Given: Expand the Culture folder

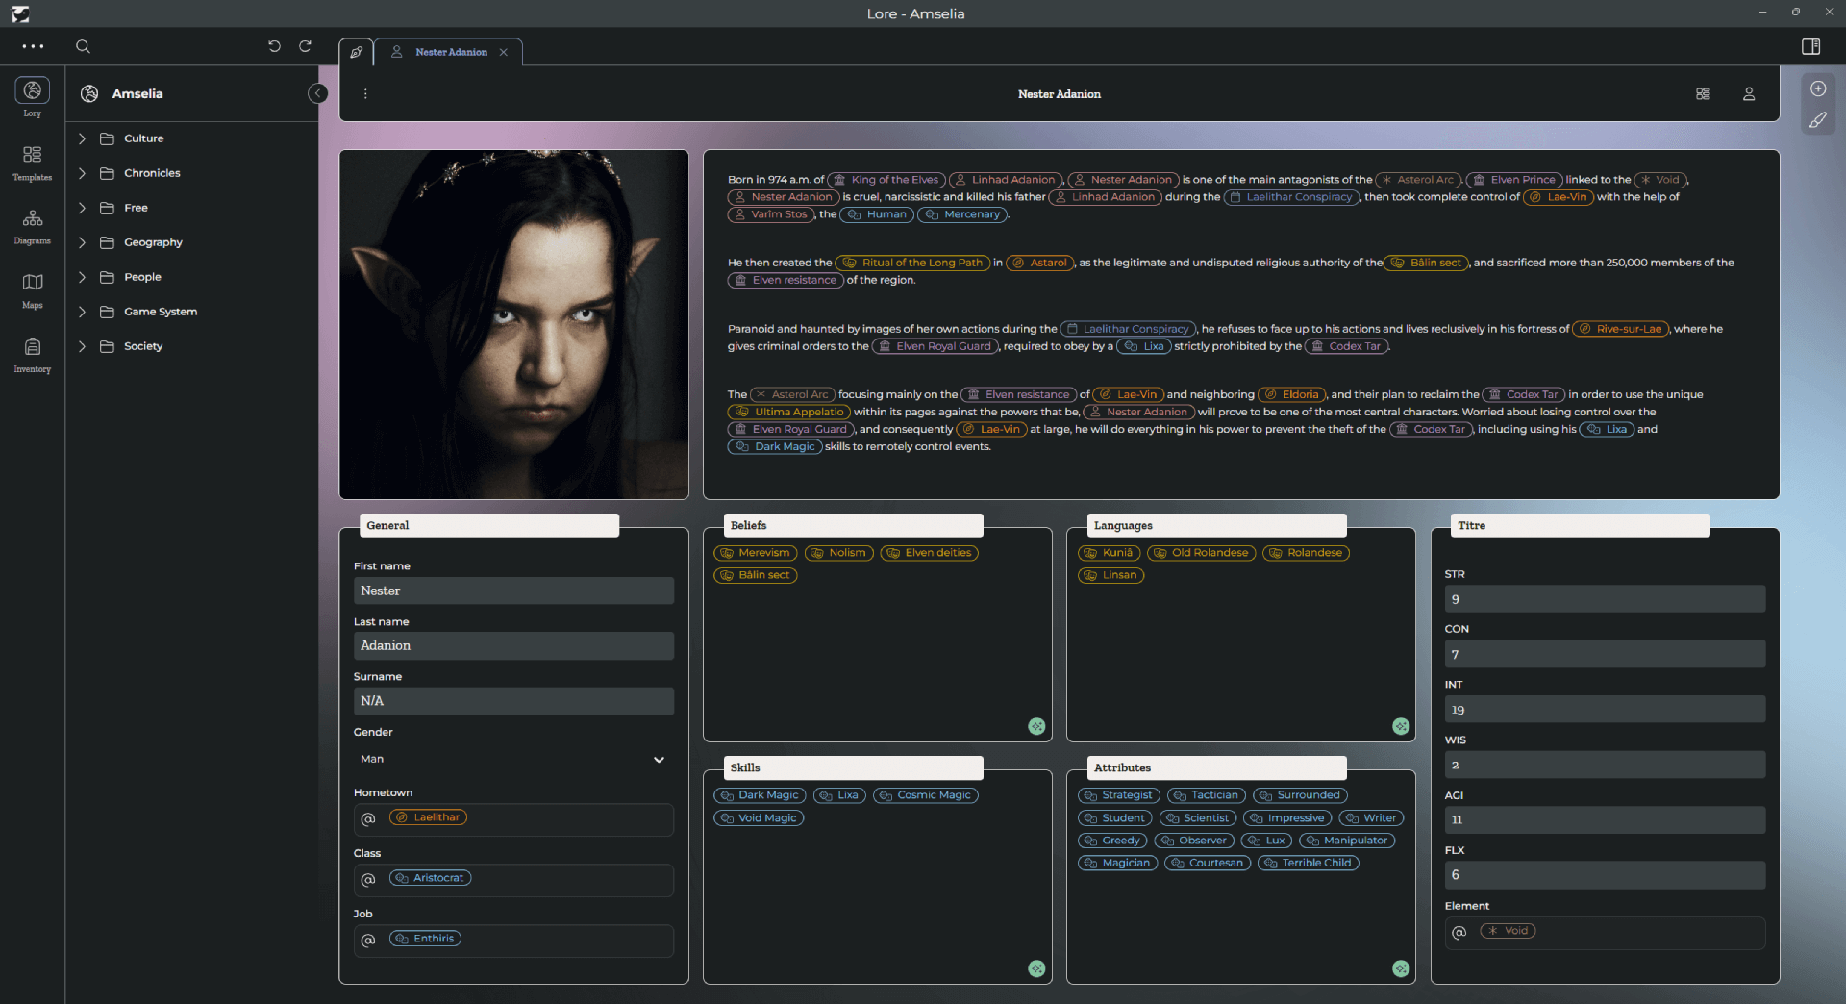Looking at the screenshot, I should point(82,138).
